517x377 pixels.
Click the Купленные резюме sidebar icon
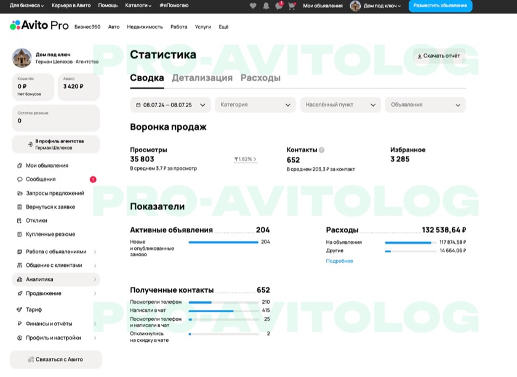click(20, 234)
